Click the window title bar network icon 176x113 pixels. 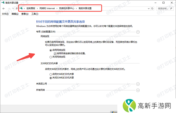(x=3, y=2)
